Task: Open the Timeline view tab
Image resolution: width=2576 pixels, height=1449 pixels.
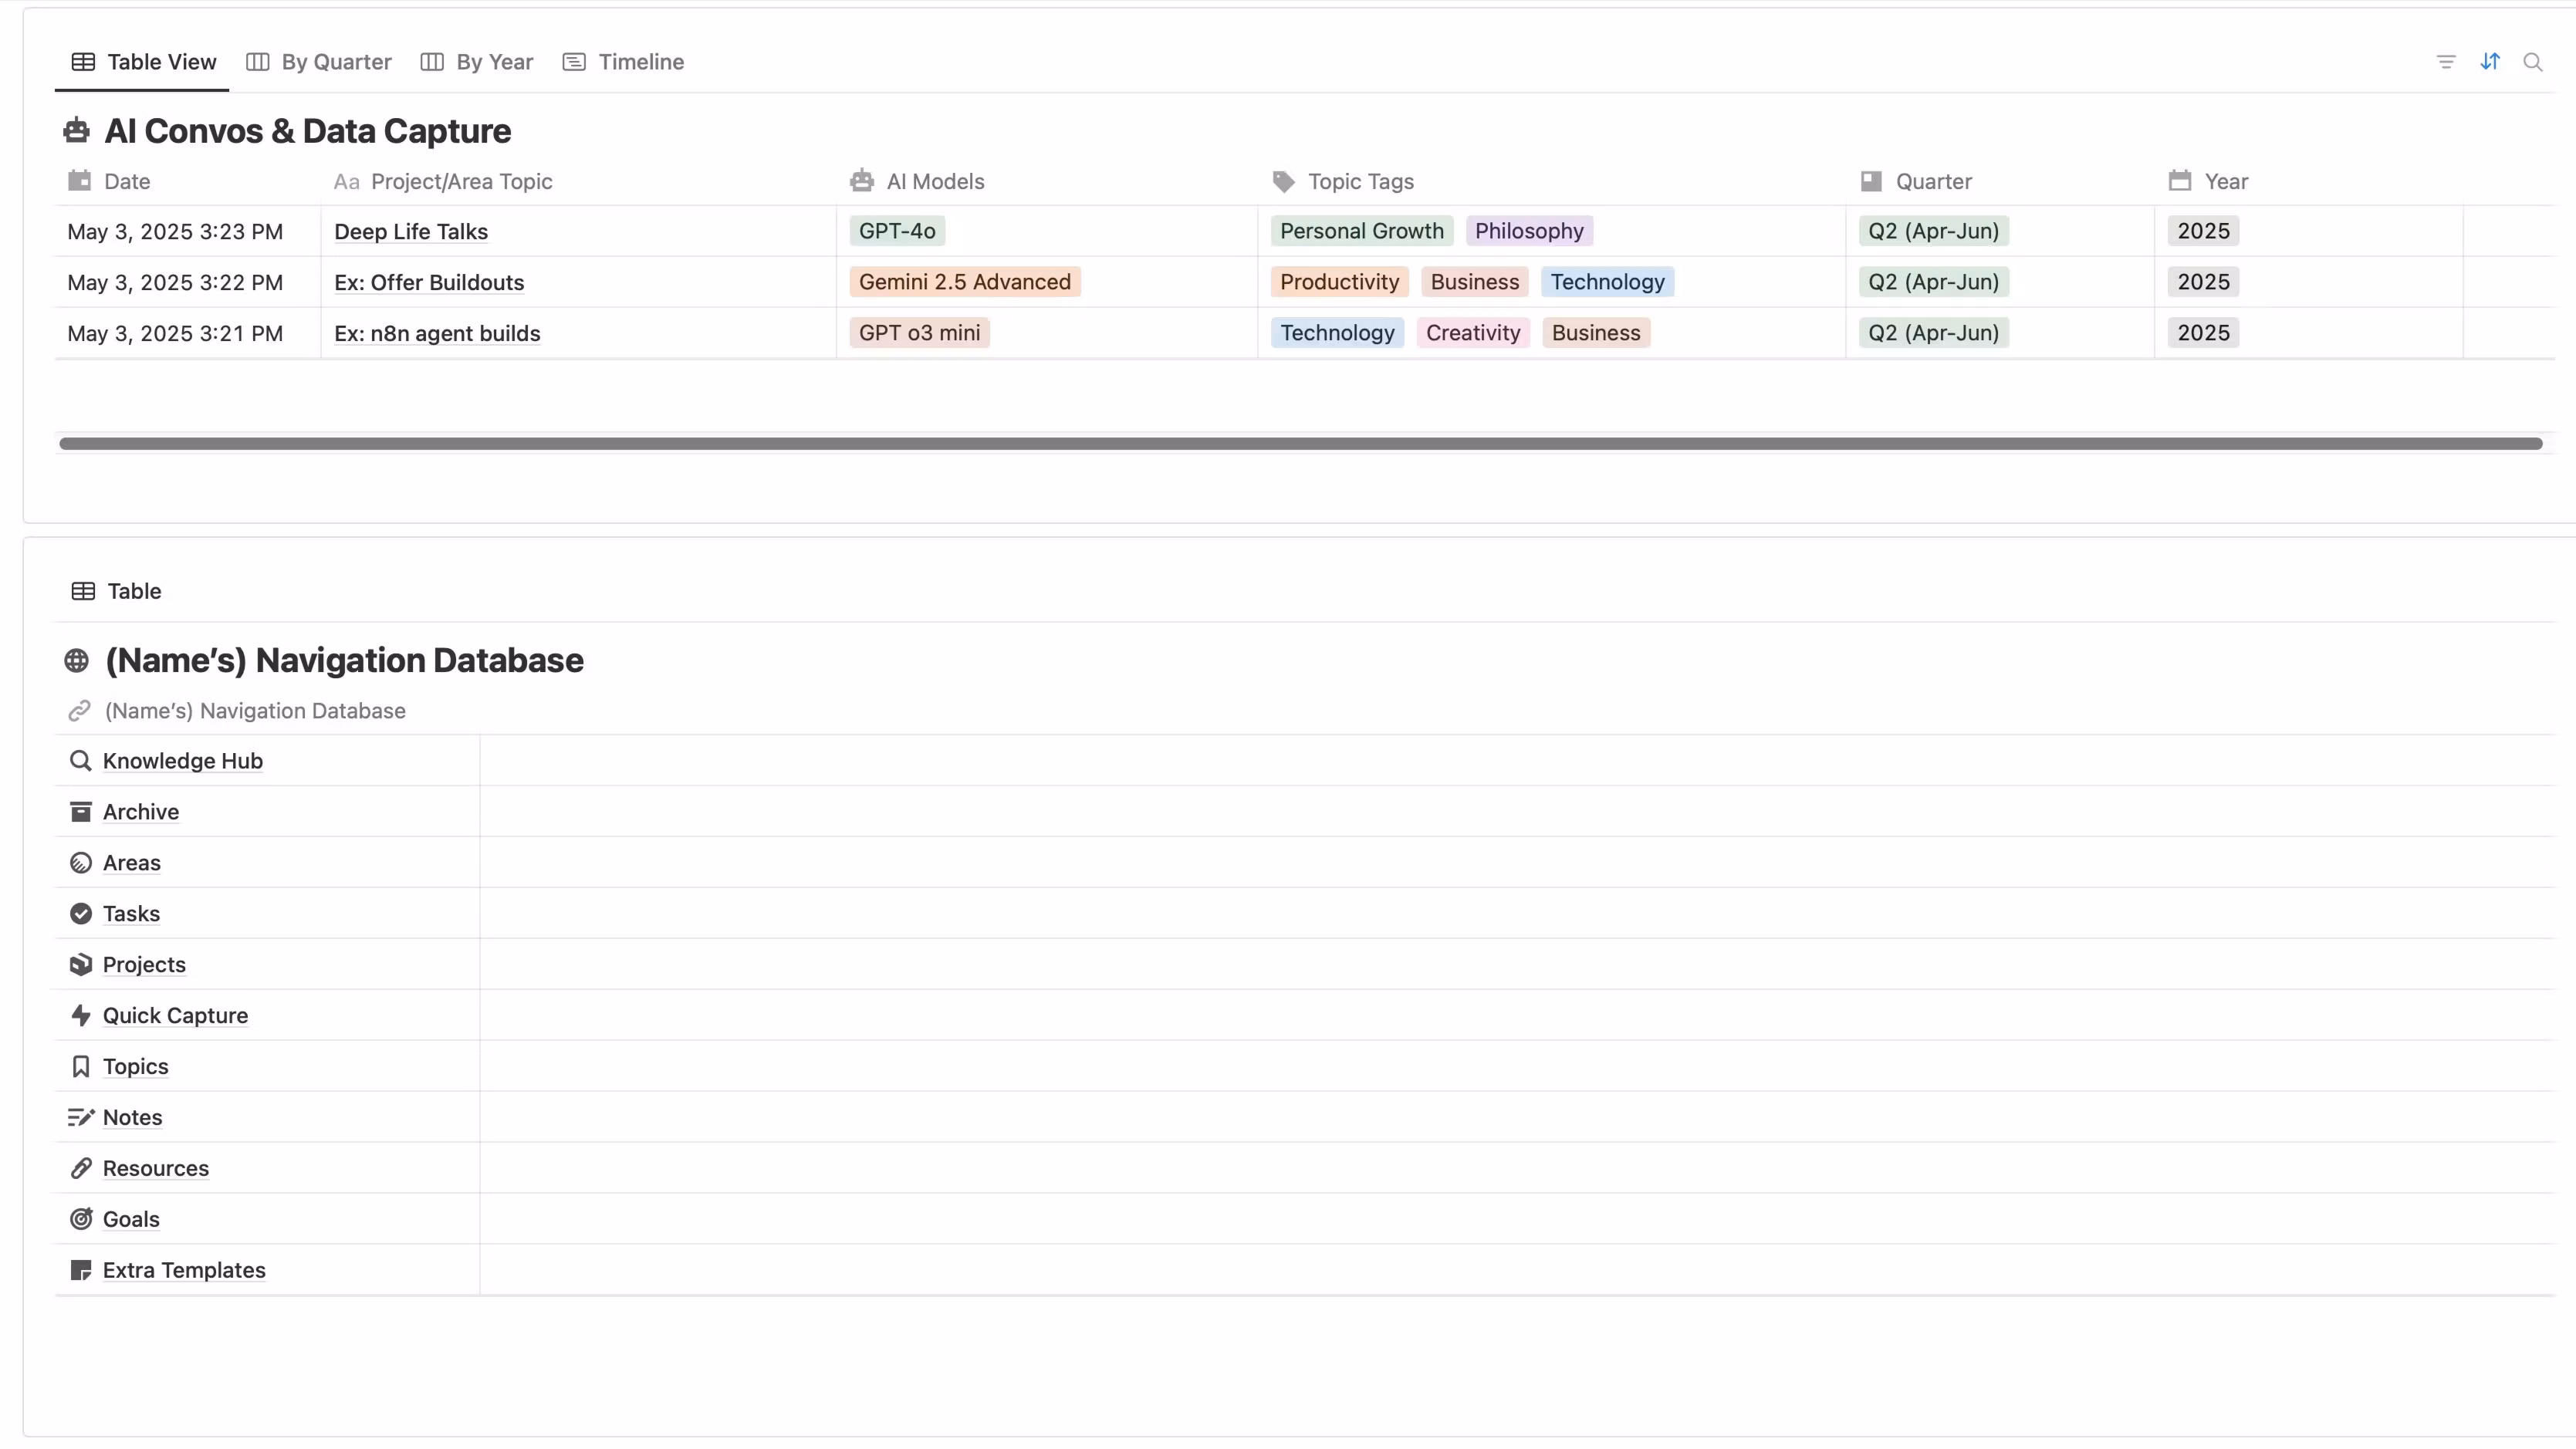Action: [x=624, y=62]
